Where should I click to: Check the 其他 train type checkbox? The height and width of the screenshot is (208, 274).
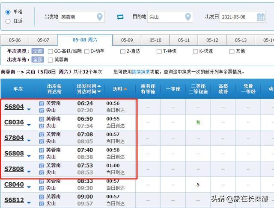tap(232, 51)
